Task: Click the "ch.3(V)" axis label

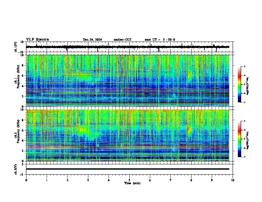Action: pyautogui.click(x=16, y=170)
